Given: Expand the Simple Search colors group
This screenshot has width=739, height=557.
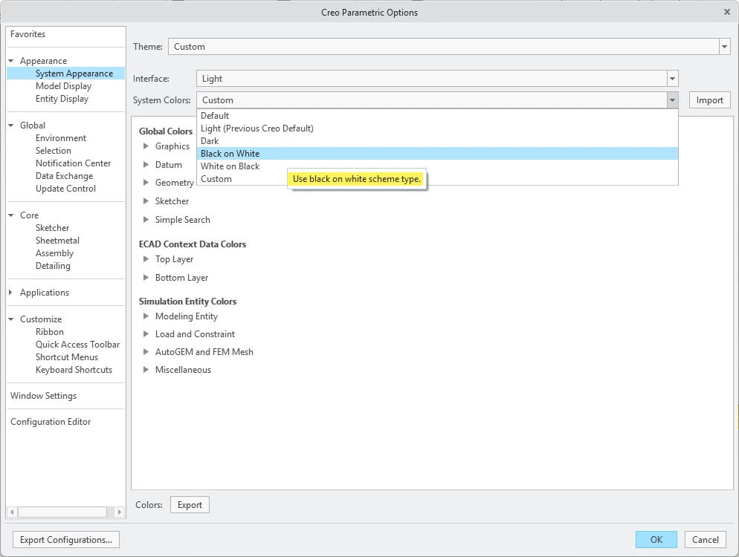Looking at the screenshot, I should pos(146,219).
